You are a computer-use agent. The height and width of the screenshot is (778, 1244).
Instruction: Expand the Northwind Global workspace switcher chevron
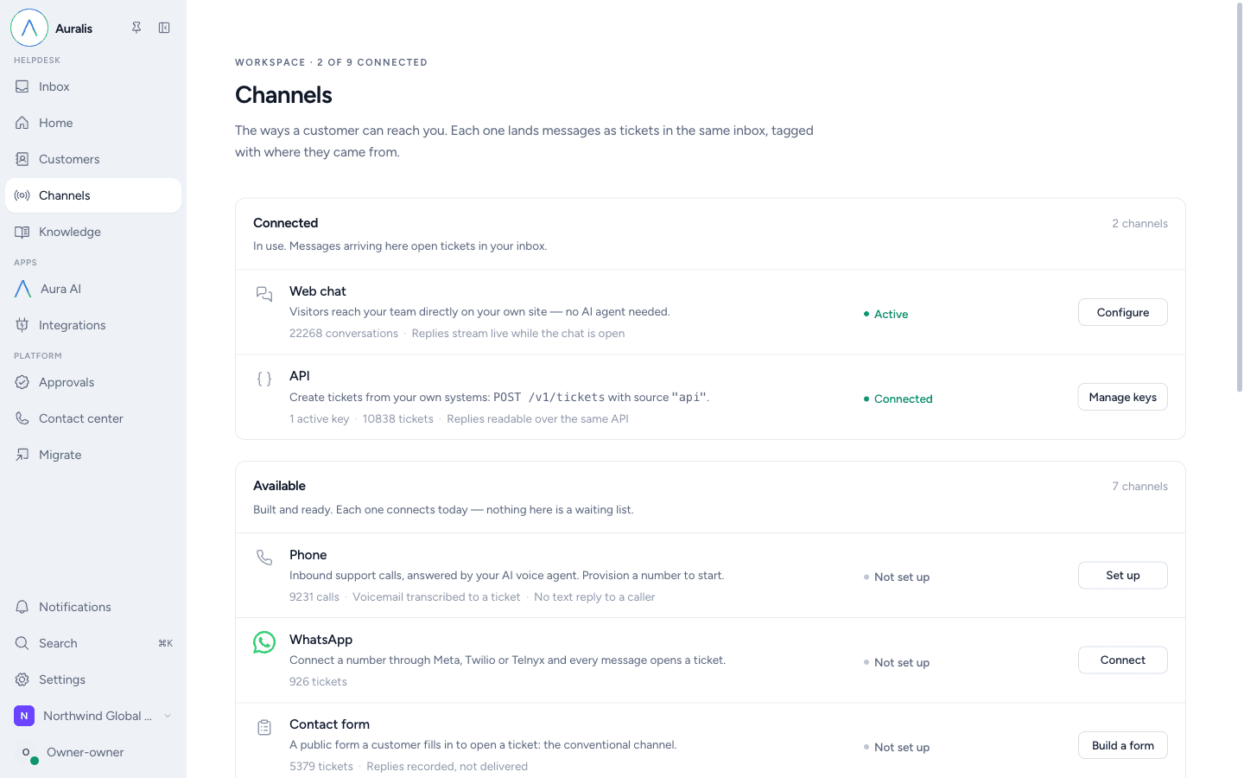point(168,716)
